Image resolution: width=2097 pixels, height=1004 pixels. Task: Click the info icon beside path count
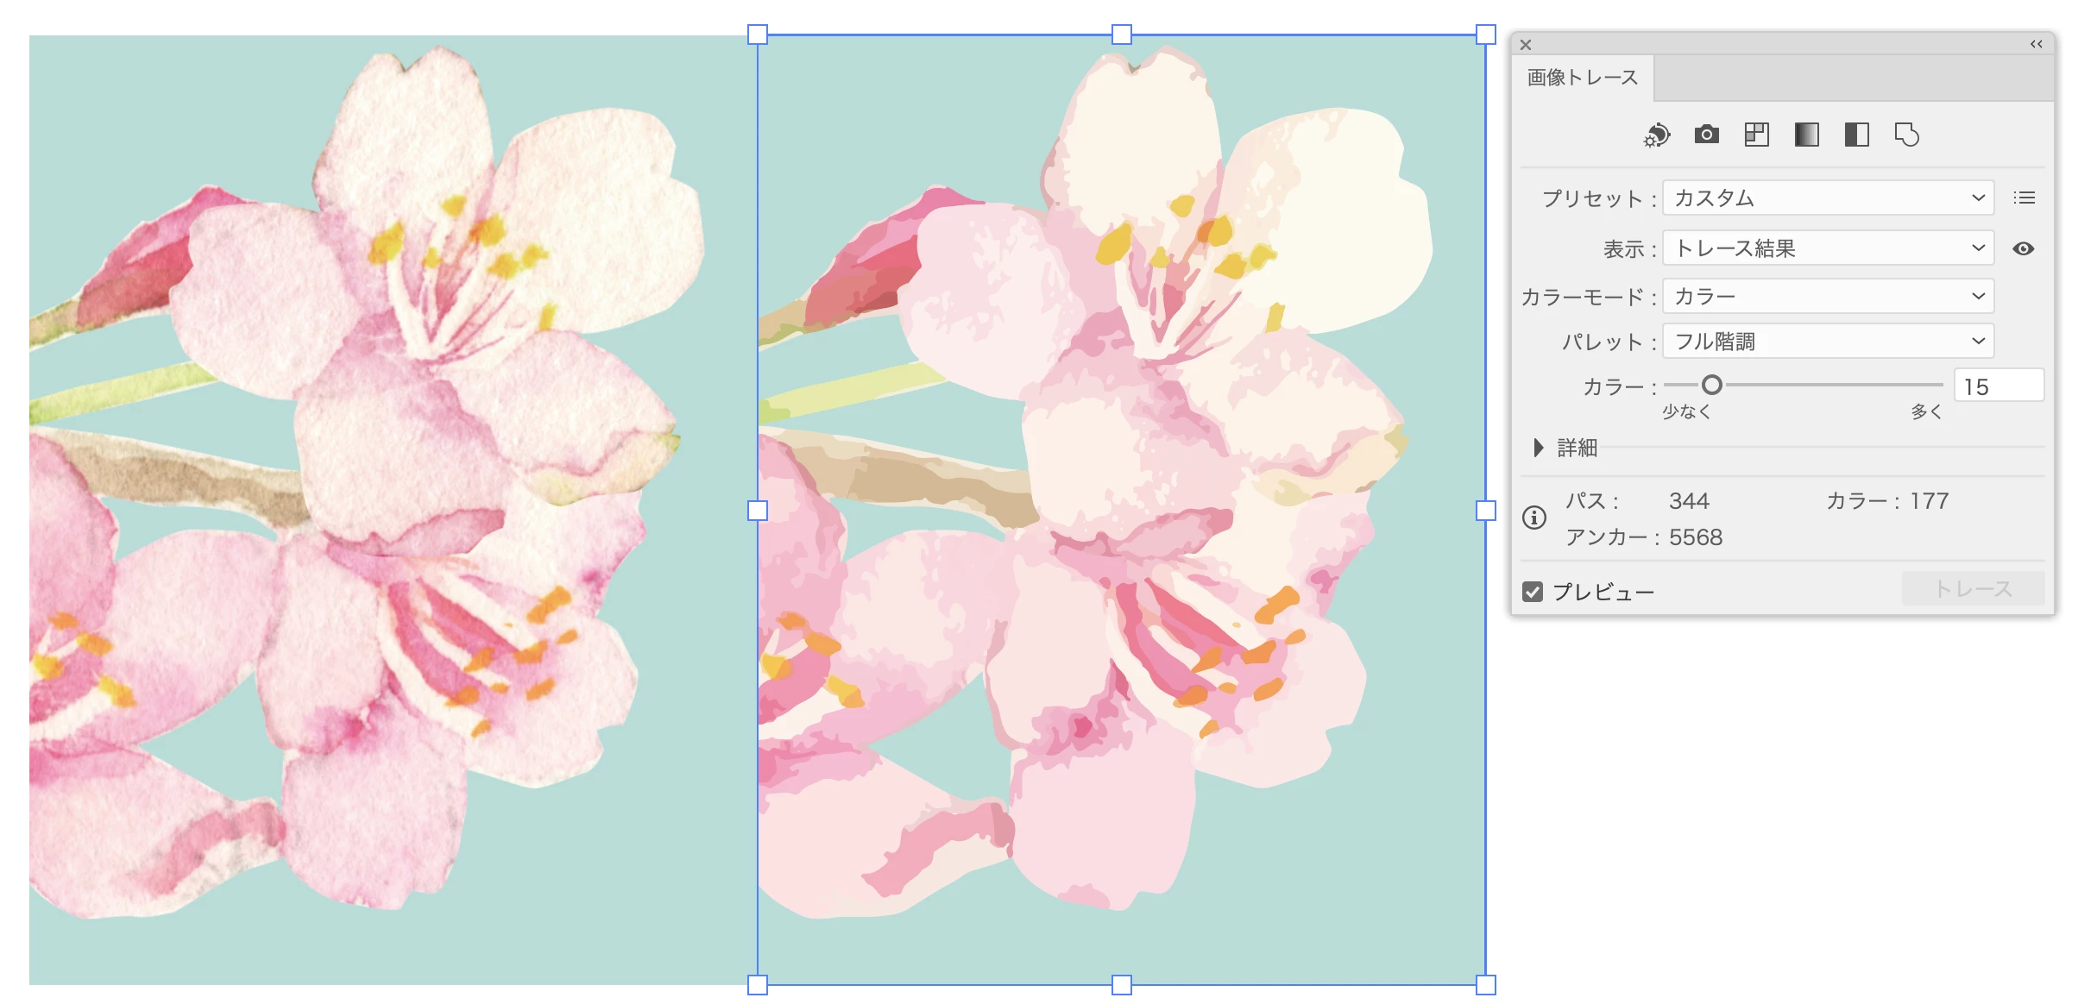[1533, 518]
